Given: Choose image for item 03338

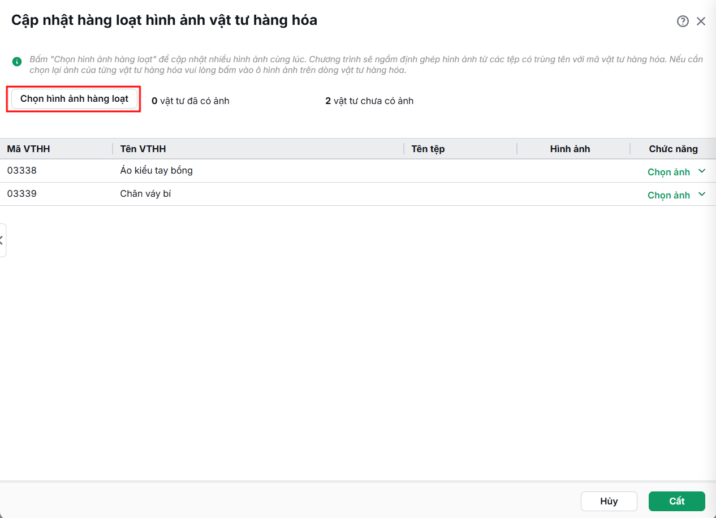Looking at the screenshot, I should point(668,172).
